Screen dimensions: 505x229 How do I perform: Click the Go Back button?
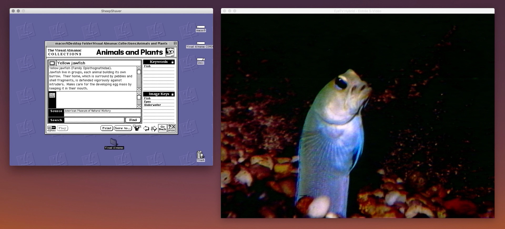click(163, 128)
